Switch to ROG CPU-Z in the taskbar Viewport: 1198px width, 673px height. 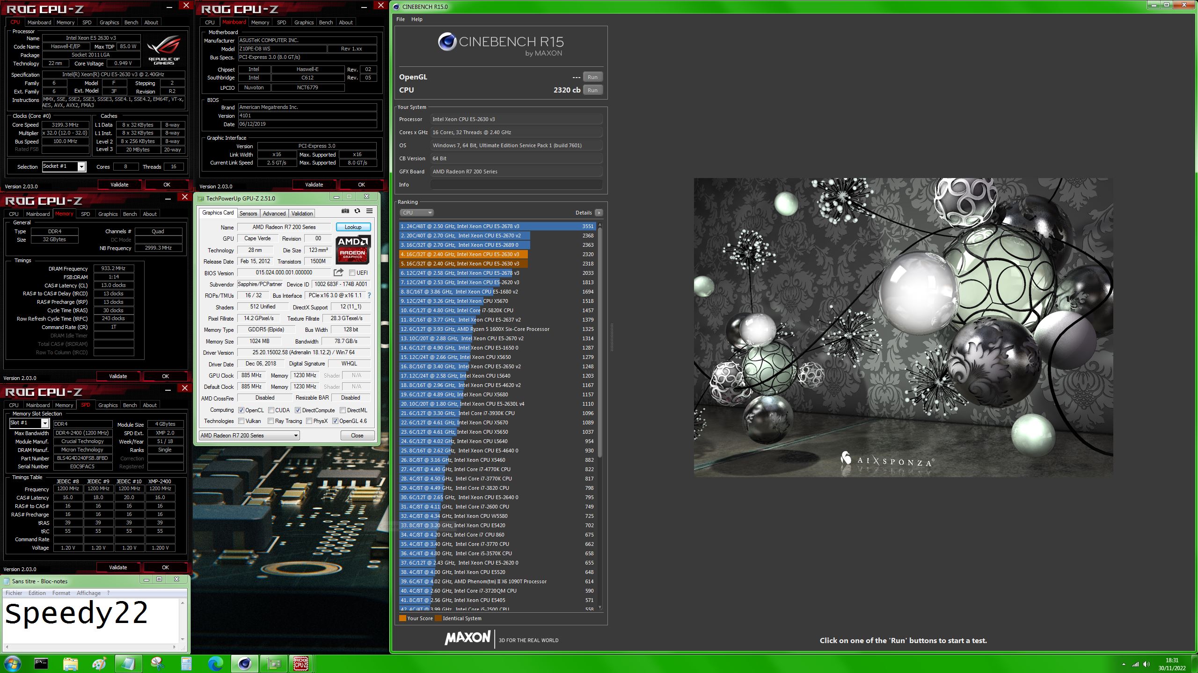[x=301, y=663]
